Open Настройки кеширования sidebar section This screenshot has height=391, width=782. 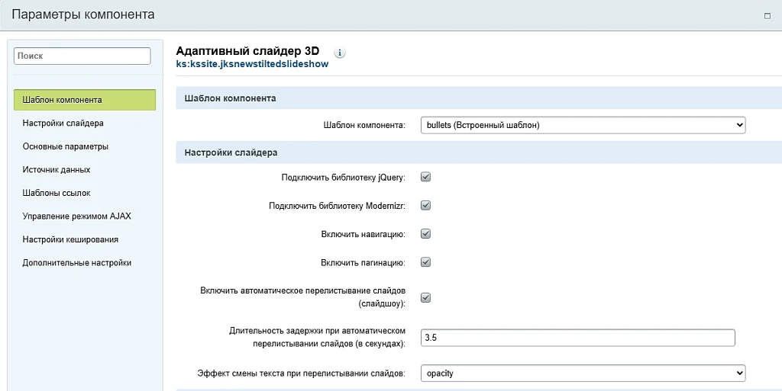point(70,239)
